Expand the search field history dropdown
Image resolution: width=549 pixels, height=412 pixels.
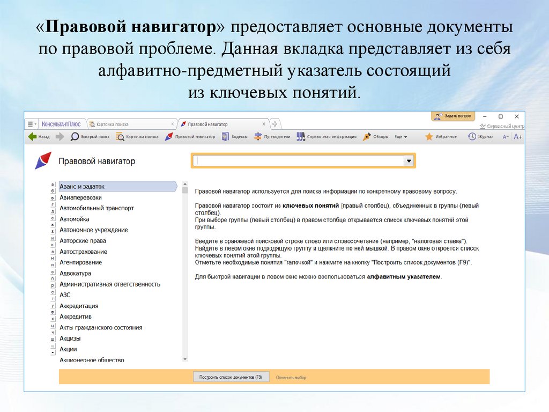tap(409, 161)
